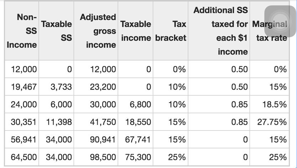
Task: Click the 67,741 taxable income cell
Action: pos(135,139)
